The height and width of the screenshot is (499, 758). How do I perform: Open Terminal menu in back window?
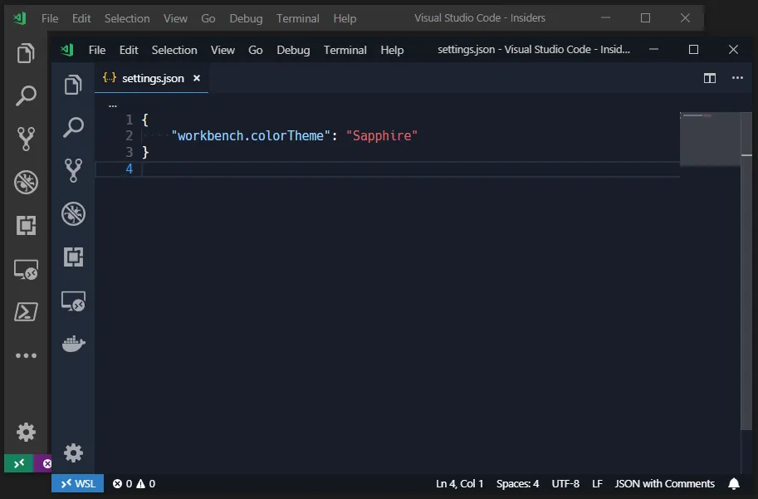pyautogui.click(x=298, y=18)
